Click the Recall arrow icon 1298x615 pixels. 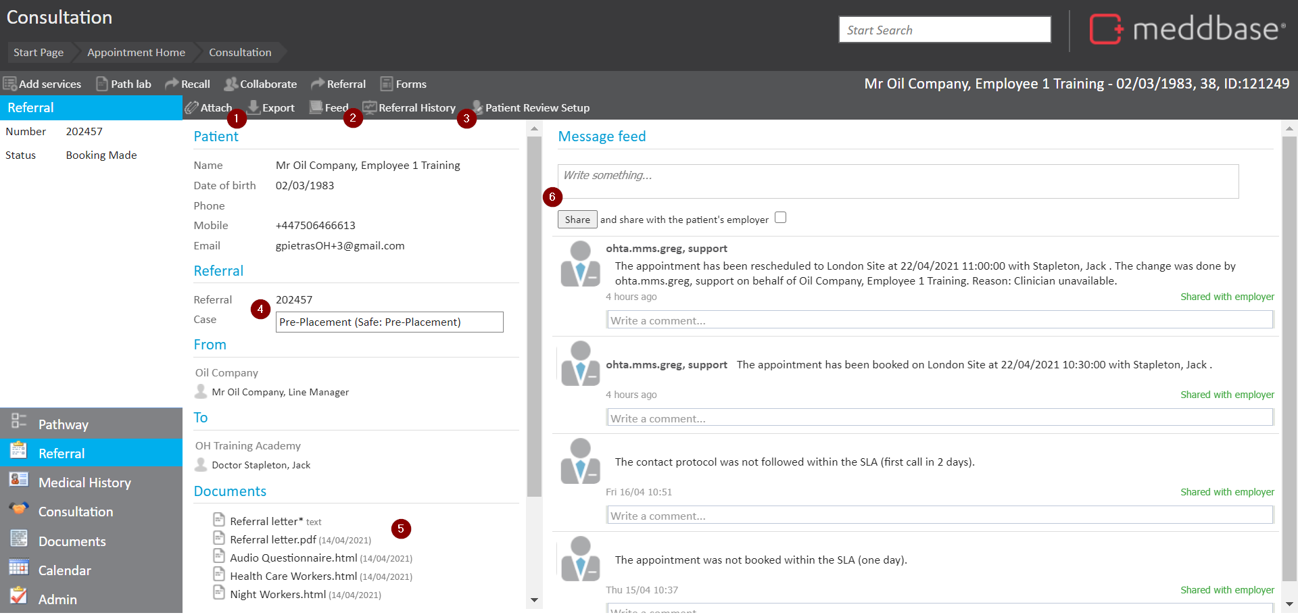coord(172,84)
